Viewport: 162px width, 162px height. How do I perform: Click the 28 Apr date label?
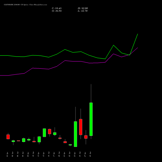click(90, 154)
